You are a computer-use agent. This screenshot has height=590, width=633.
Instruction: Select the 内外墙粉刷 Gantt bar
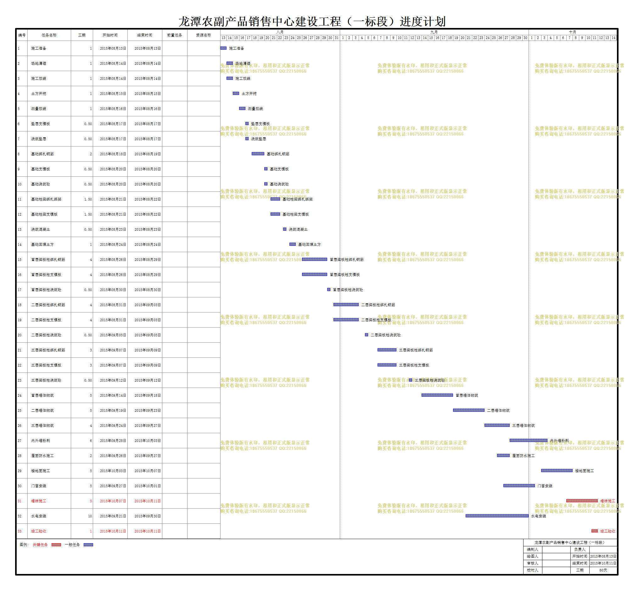[529, 440]
